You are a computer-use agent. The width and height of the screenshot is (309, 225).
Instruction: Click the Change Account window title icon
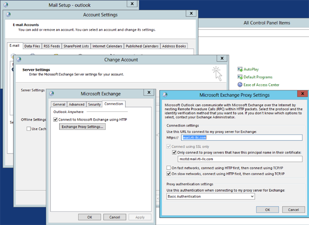[19, 60]
